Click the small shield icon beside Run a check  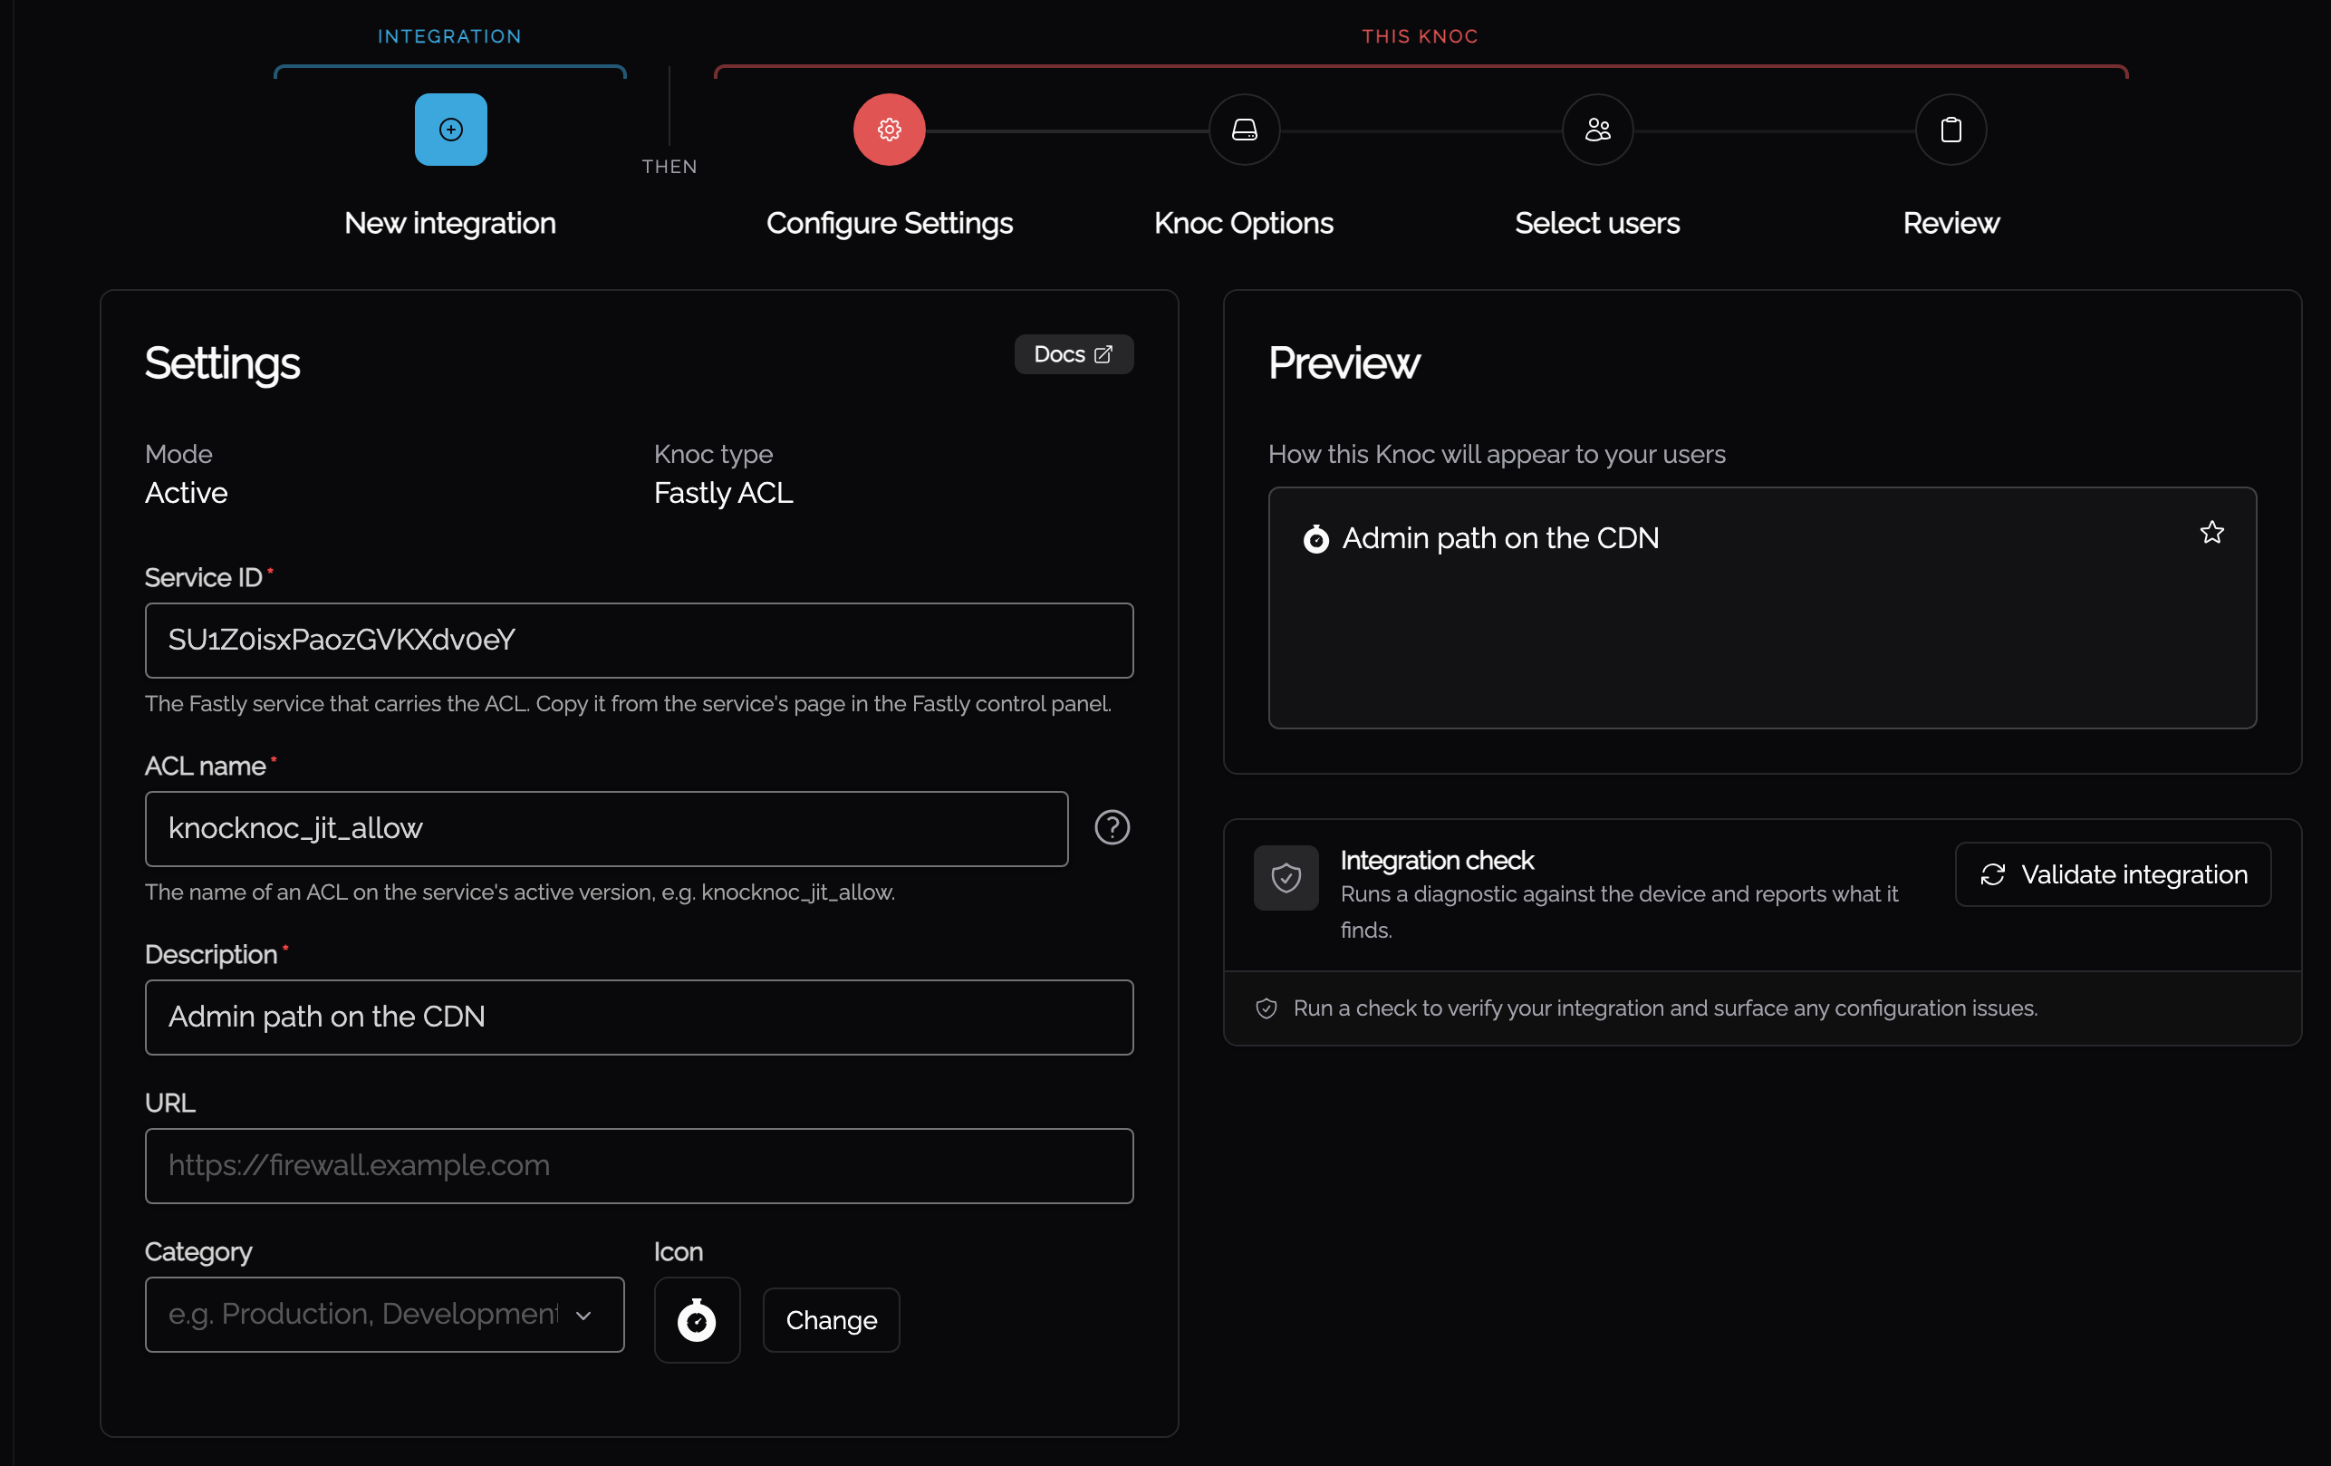(1267, 1009)
